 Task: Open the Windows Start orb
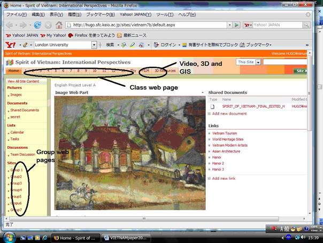coord(9,238)
